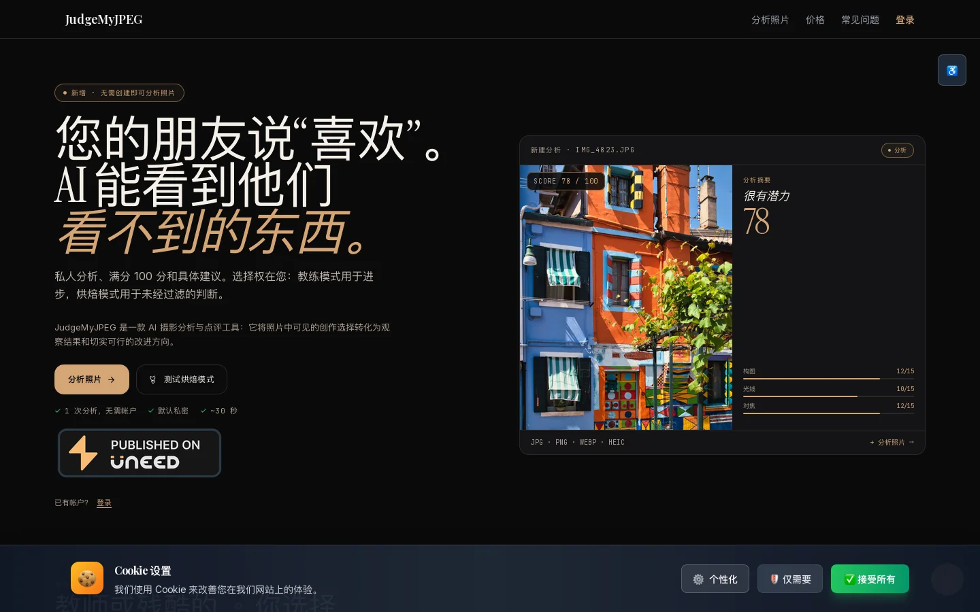Click the 构图 score progress bar
Viewport: 980px width, 612px height.
pyautogui.click(x=828, y=379)
